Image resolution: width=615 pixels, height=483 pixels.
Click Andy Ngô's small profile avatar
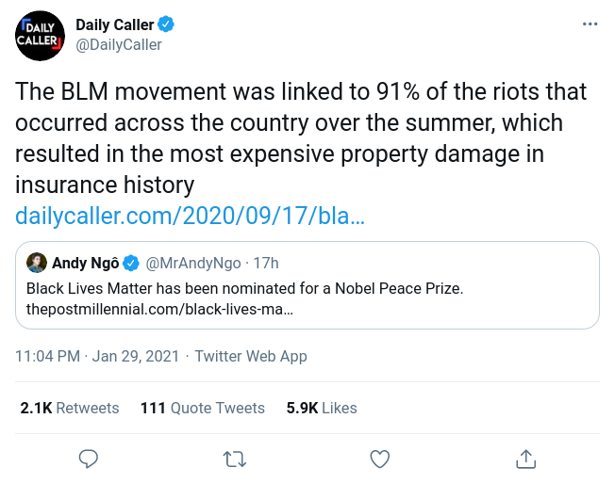tap(37, 263)
